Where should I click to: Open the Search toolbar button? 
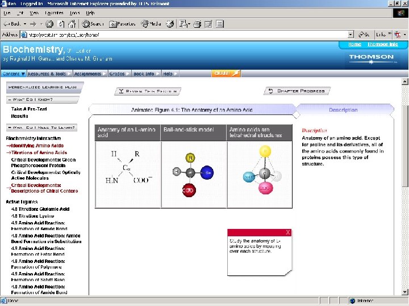pyautogui.click(x=93, y=24)
